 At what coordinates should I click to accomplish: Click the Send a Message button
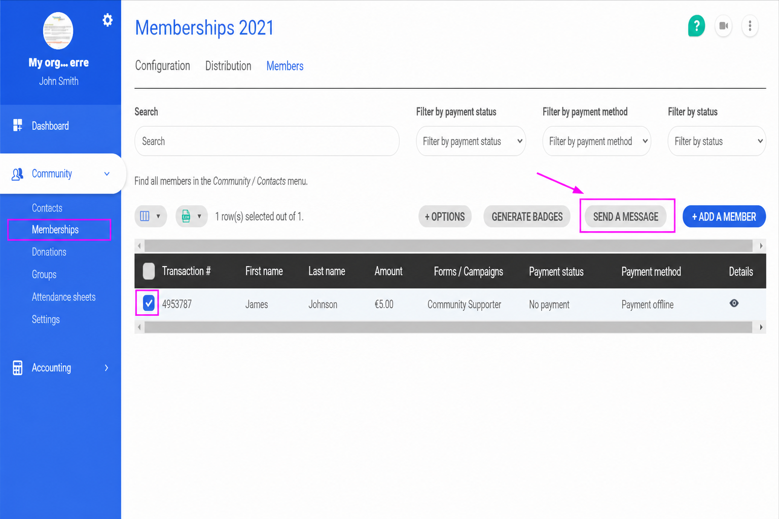click(626, 216)
